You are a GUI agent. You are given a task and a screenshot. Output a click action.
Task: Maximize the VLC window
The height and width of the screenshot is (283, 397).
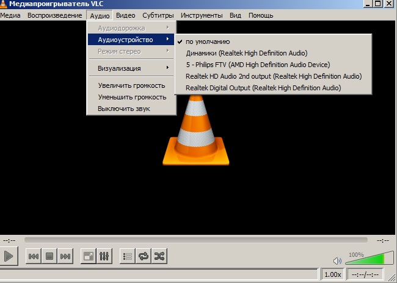(x=377, y=3)
